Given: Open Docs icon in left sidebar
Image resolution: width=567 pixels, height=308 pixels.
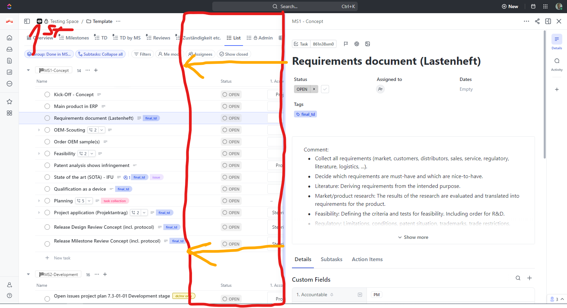Looking at the screenshot, I should (x=9, y=61).
